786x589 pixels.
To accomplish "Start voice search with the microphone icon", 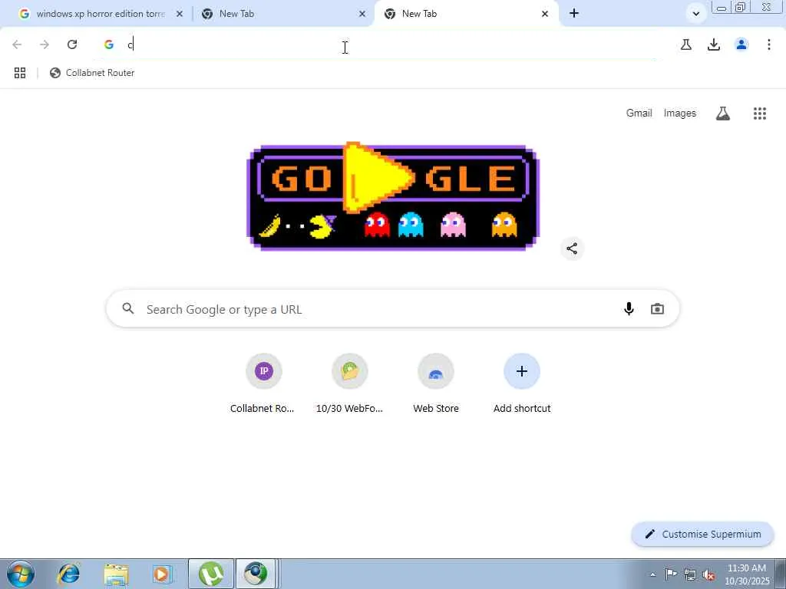I will coord(629,309).
